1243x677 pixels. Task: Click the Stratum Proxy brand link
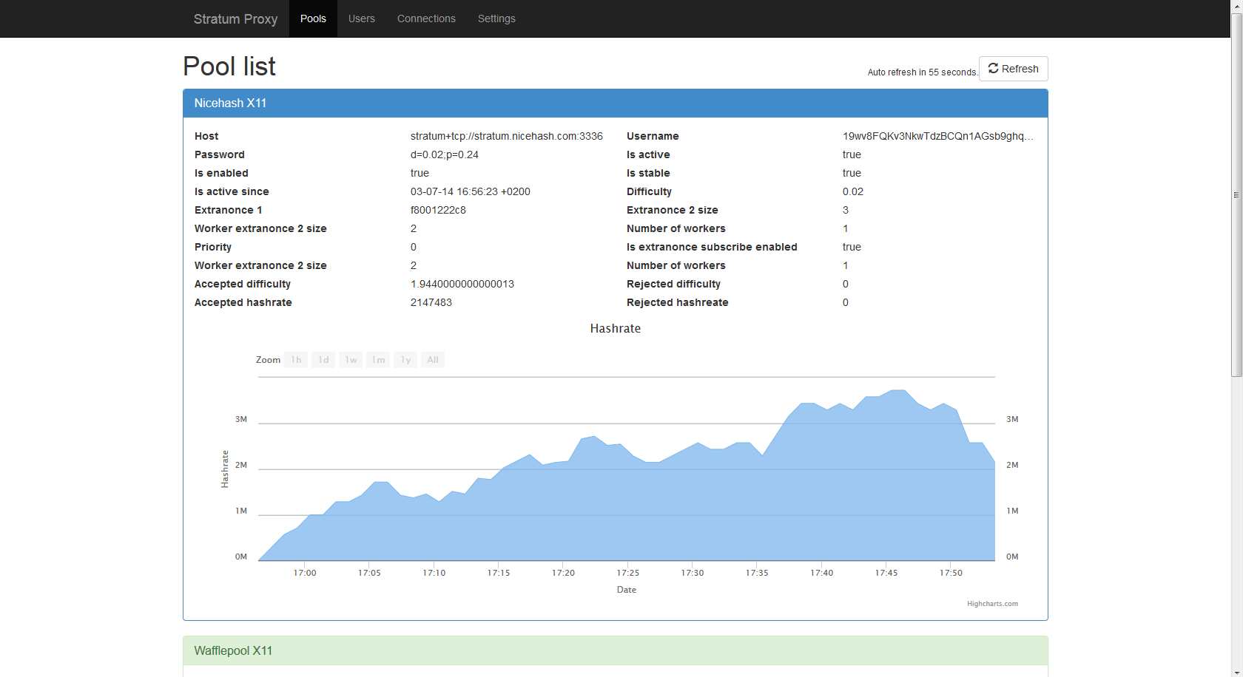point(235,18)
